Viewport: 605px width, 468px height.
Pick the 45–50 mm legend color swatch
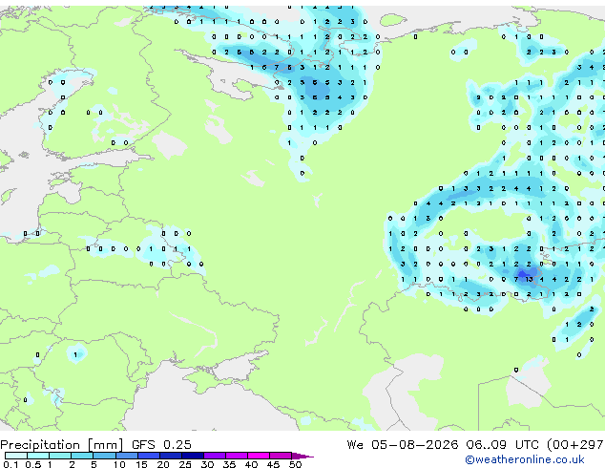click(x=281, y=456)
